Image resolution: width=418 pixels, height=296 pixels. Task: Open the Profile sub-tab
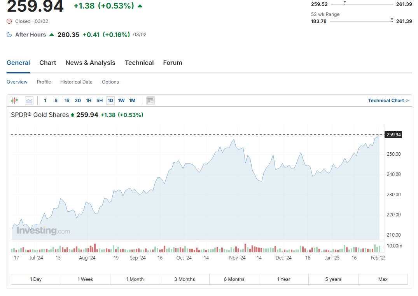pos(44,82)
